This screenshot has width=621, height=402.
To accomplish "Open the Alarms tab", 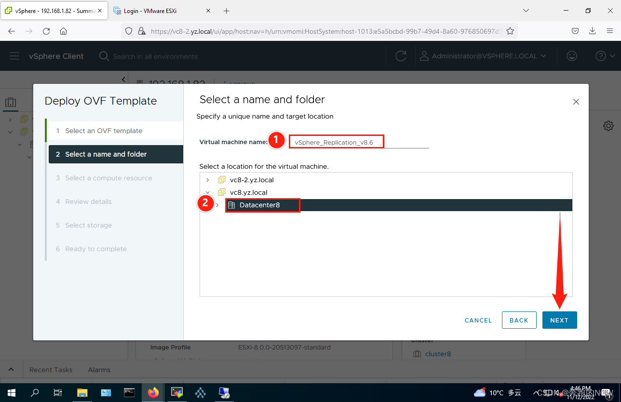I will [99, 370].
